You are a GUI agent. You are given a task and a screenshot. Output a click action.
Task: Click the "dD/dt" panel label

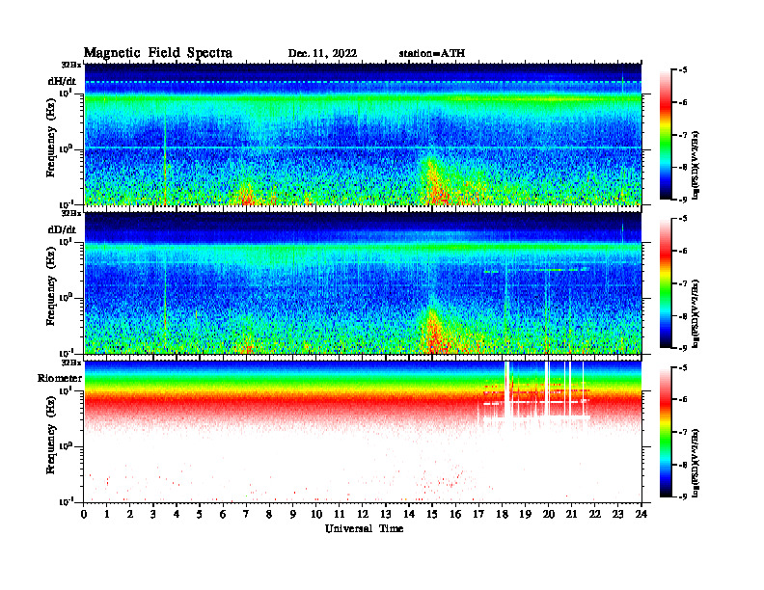pos(62,229)
